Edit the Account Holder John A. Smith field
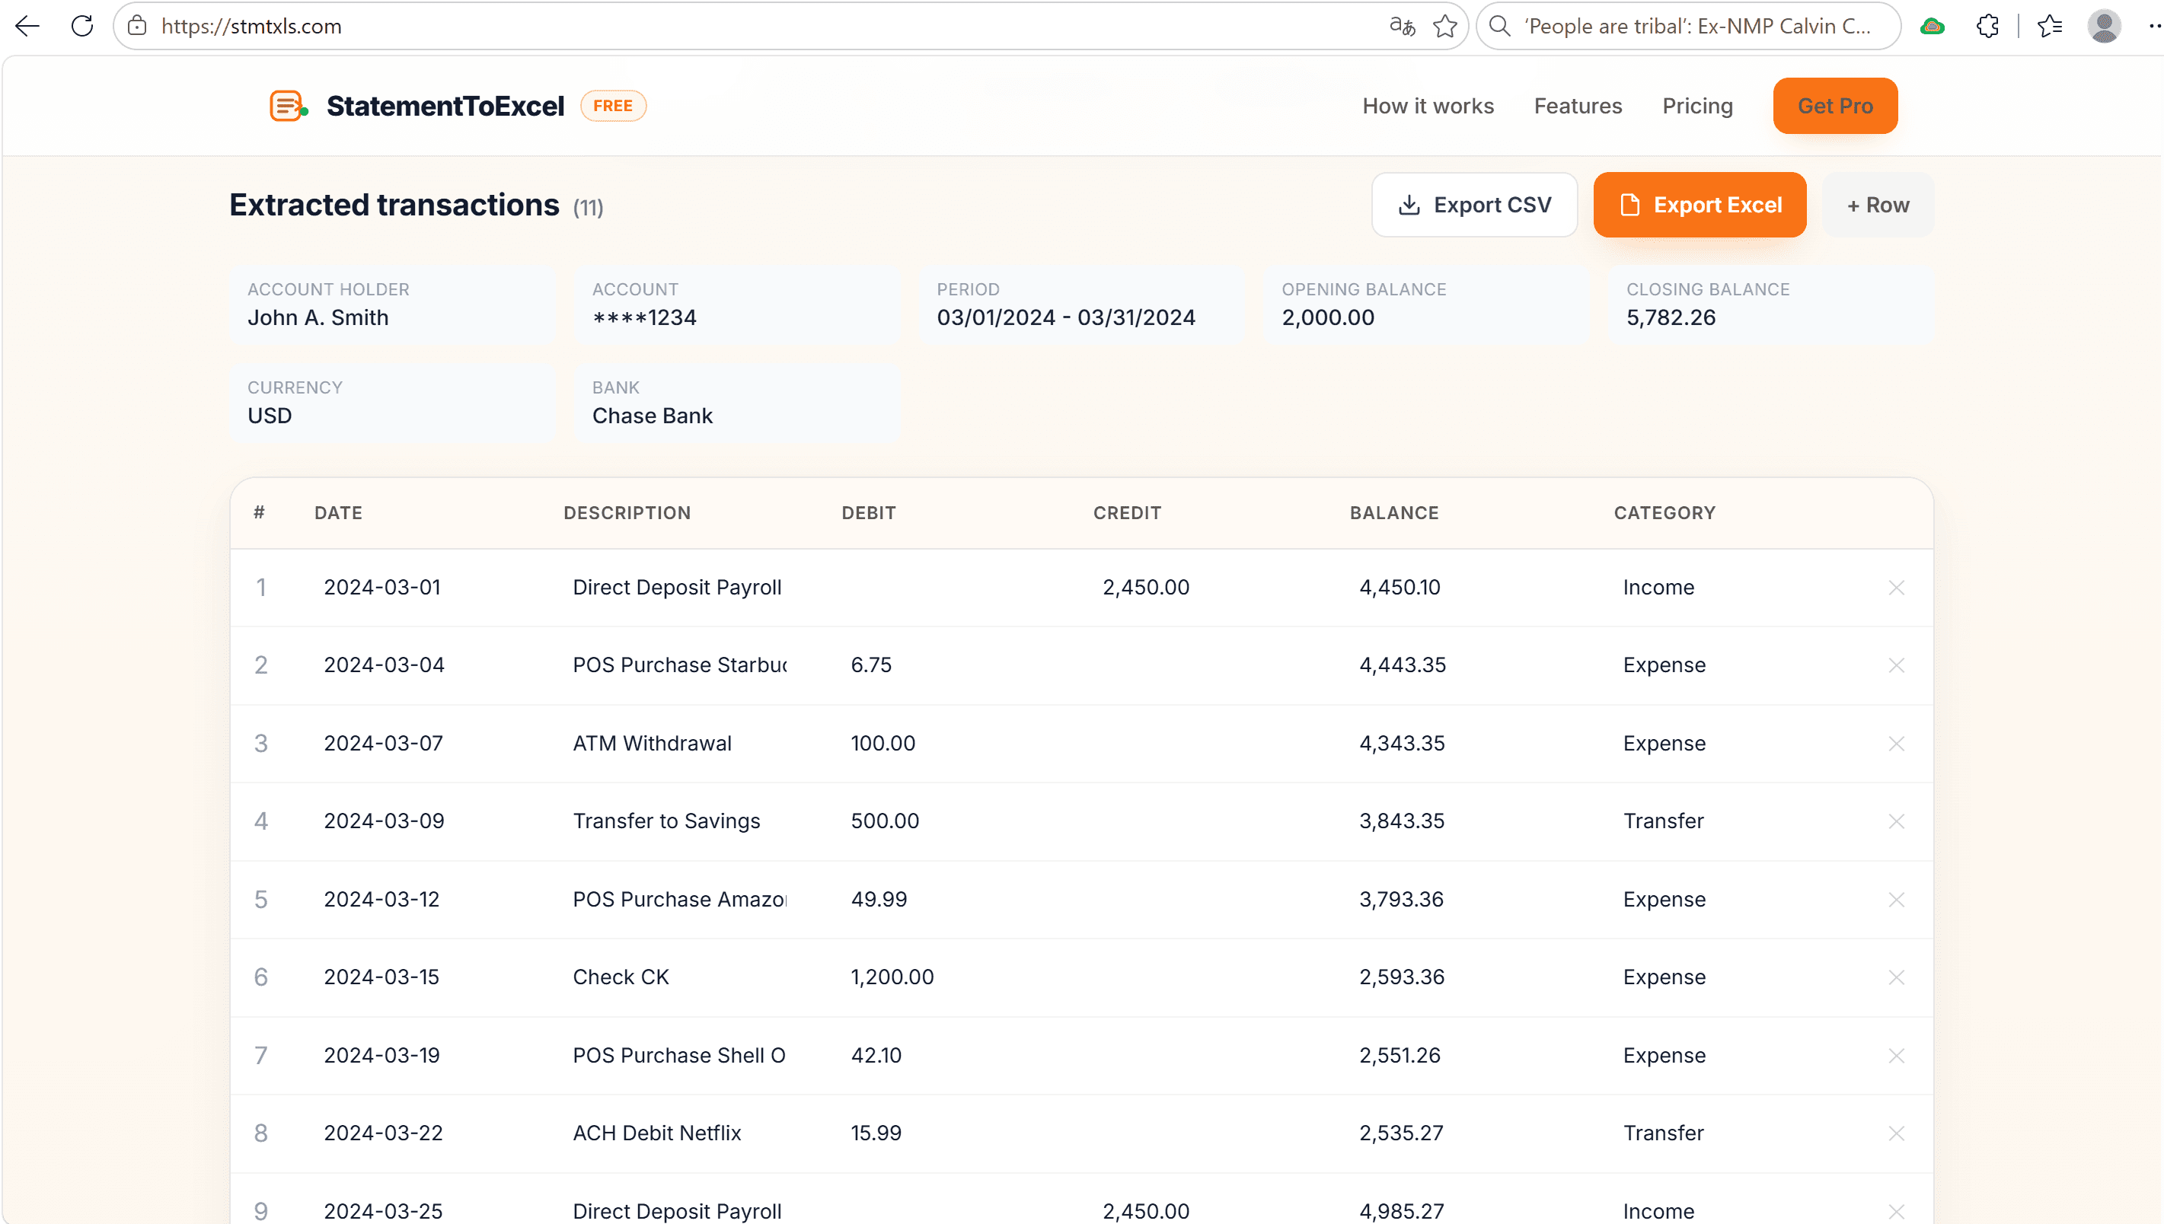 click(x=393, y=305)
